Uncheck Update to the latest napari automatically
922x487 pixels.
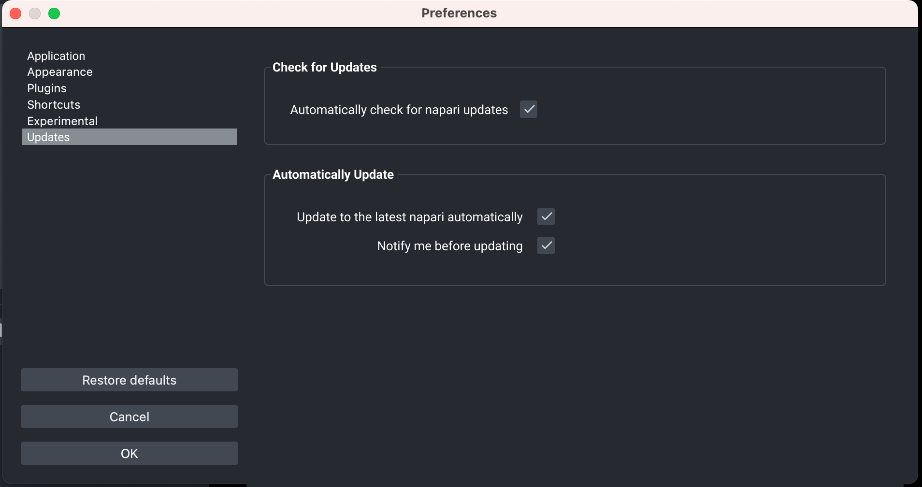click(546, 216)
